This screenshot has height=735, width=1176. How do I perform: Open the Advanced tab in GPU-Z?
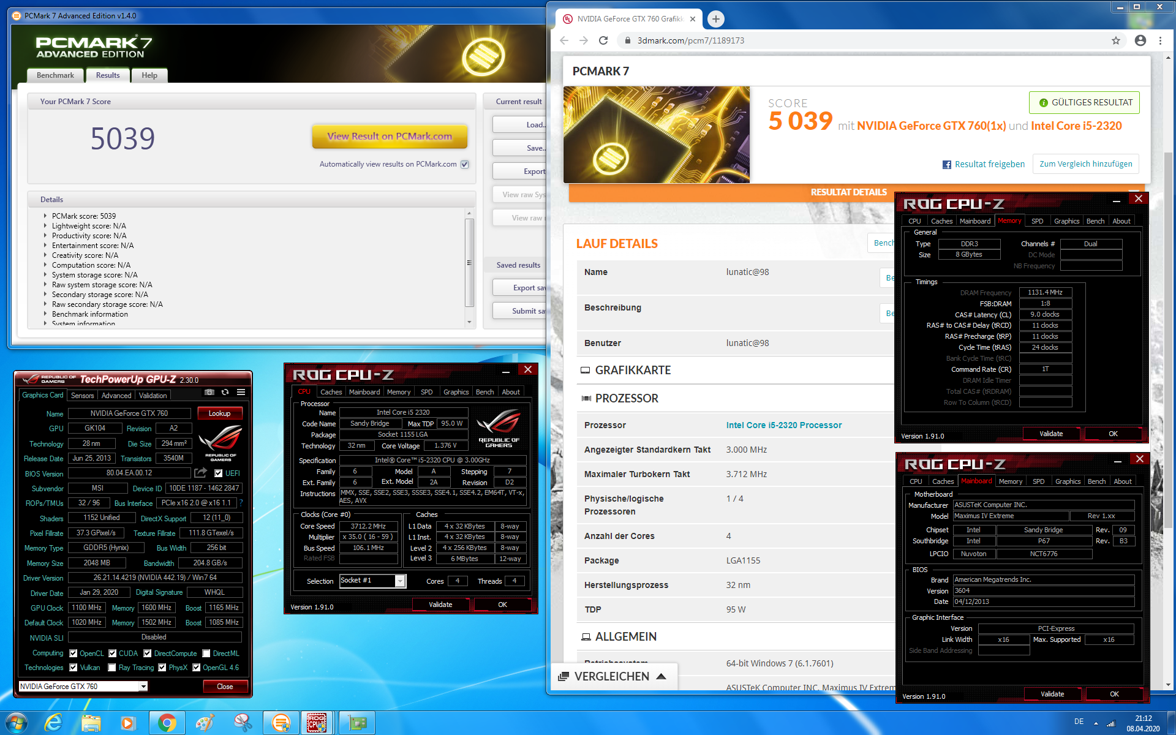tap(116, 396)
